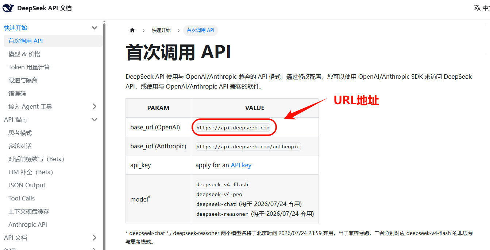Open the DeepSeek API 文档 site title
490x250 pixels.
[45, 8]
